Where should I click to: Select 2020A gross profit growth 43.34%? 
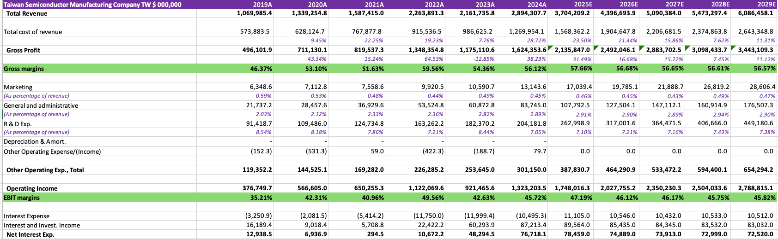[x=317, y=59]
